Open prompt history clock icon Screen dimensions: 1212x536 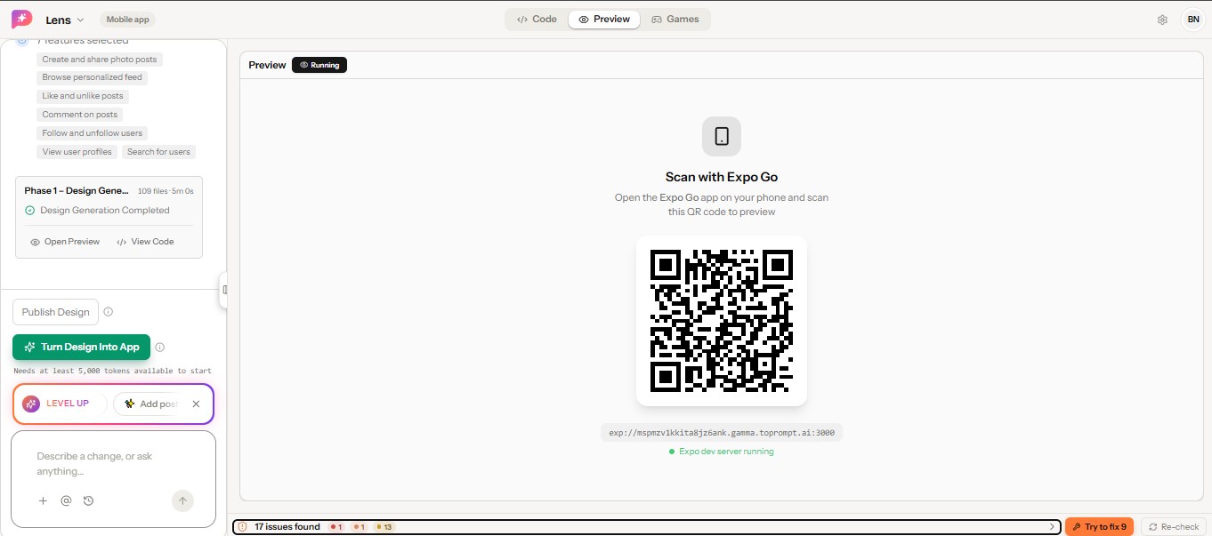click(88, 501)
